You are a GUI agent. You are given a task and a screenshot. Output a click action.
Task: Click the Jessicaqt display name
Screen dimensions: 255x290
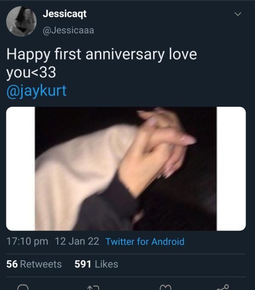(x=65, y=14)
